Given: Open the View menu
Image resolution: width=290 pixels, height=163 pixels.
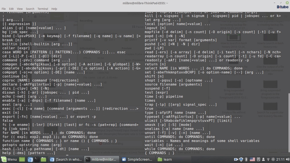Looking at the screenshot, I should [x=19, y=9].
